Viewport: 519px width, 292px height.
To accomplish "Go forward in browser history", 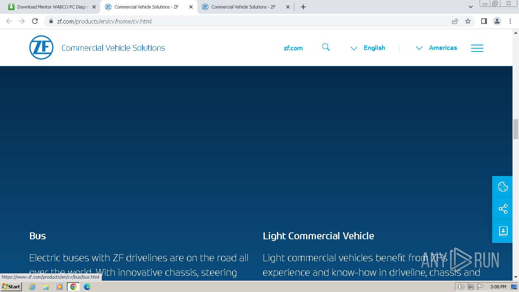I will pos(22,21).
